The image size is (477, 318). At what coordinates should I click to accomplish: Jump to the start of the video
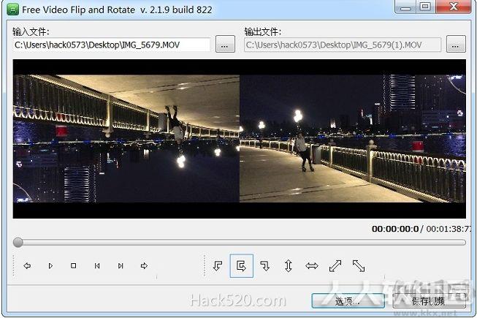pyautogui.click(x=97, y=265)
